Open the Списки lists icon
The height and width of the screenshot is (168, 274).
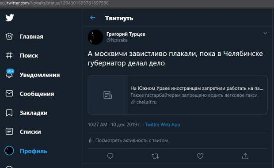tap(9, 131)
